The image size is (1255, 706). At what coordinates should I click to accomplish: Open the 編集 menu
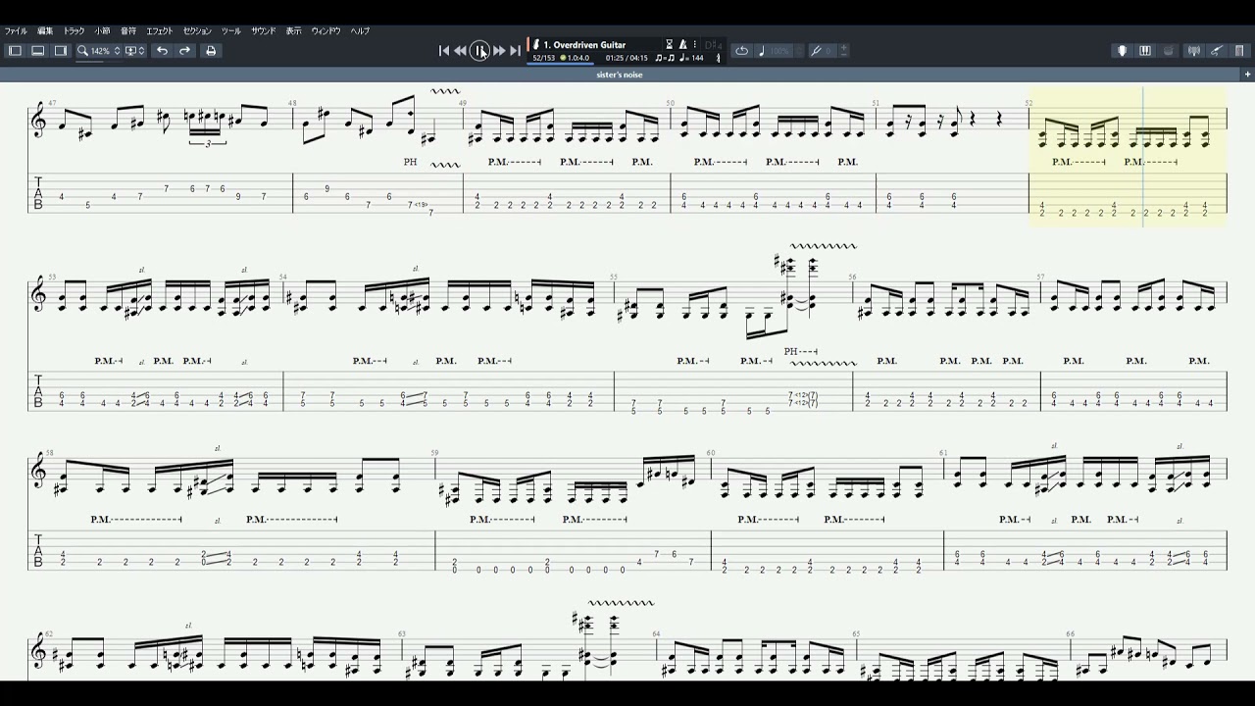point(45,31)
